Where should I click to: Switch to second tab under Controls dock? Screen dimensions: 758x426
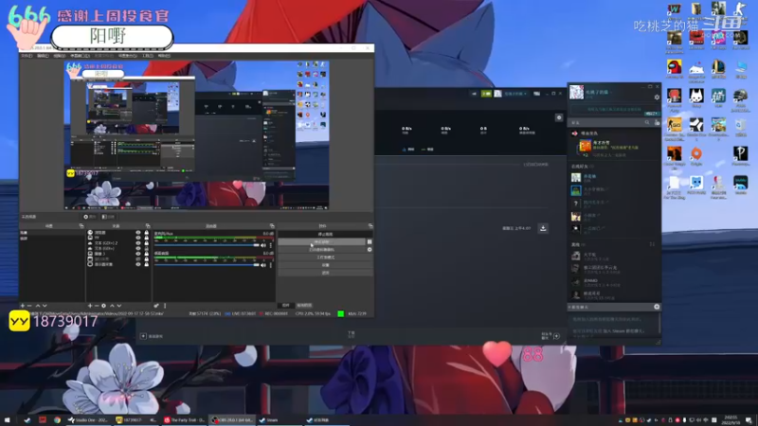(304, 306)
